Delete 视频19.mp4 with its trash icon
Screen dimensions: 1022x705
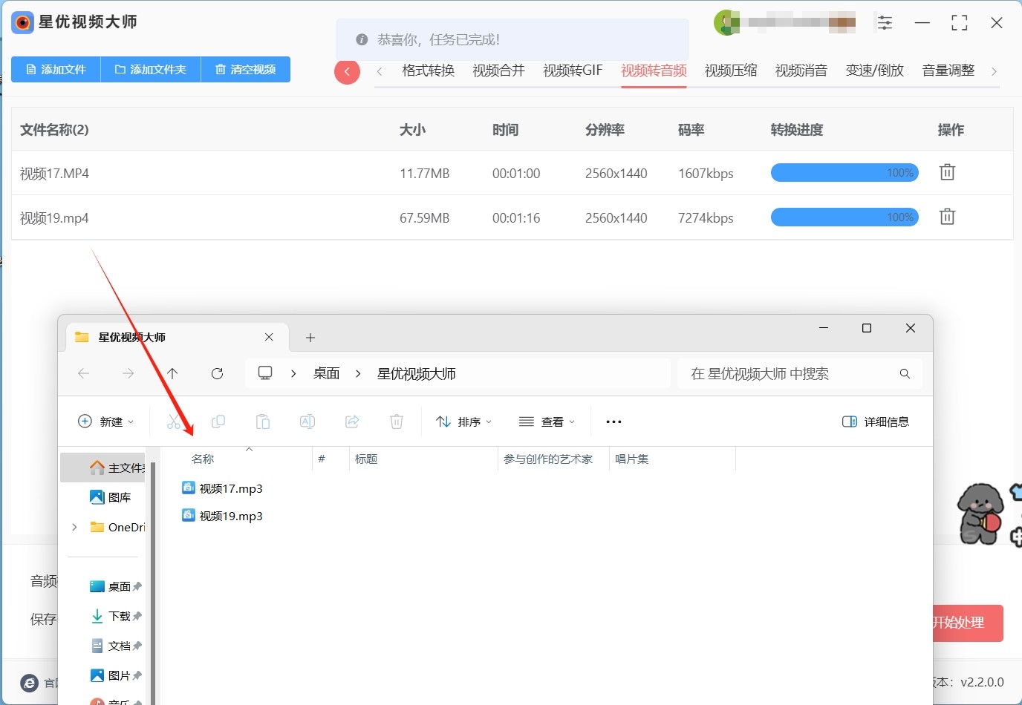pos(947,217)
